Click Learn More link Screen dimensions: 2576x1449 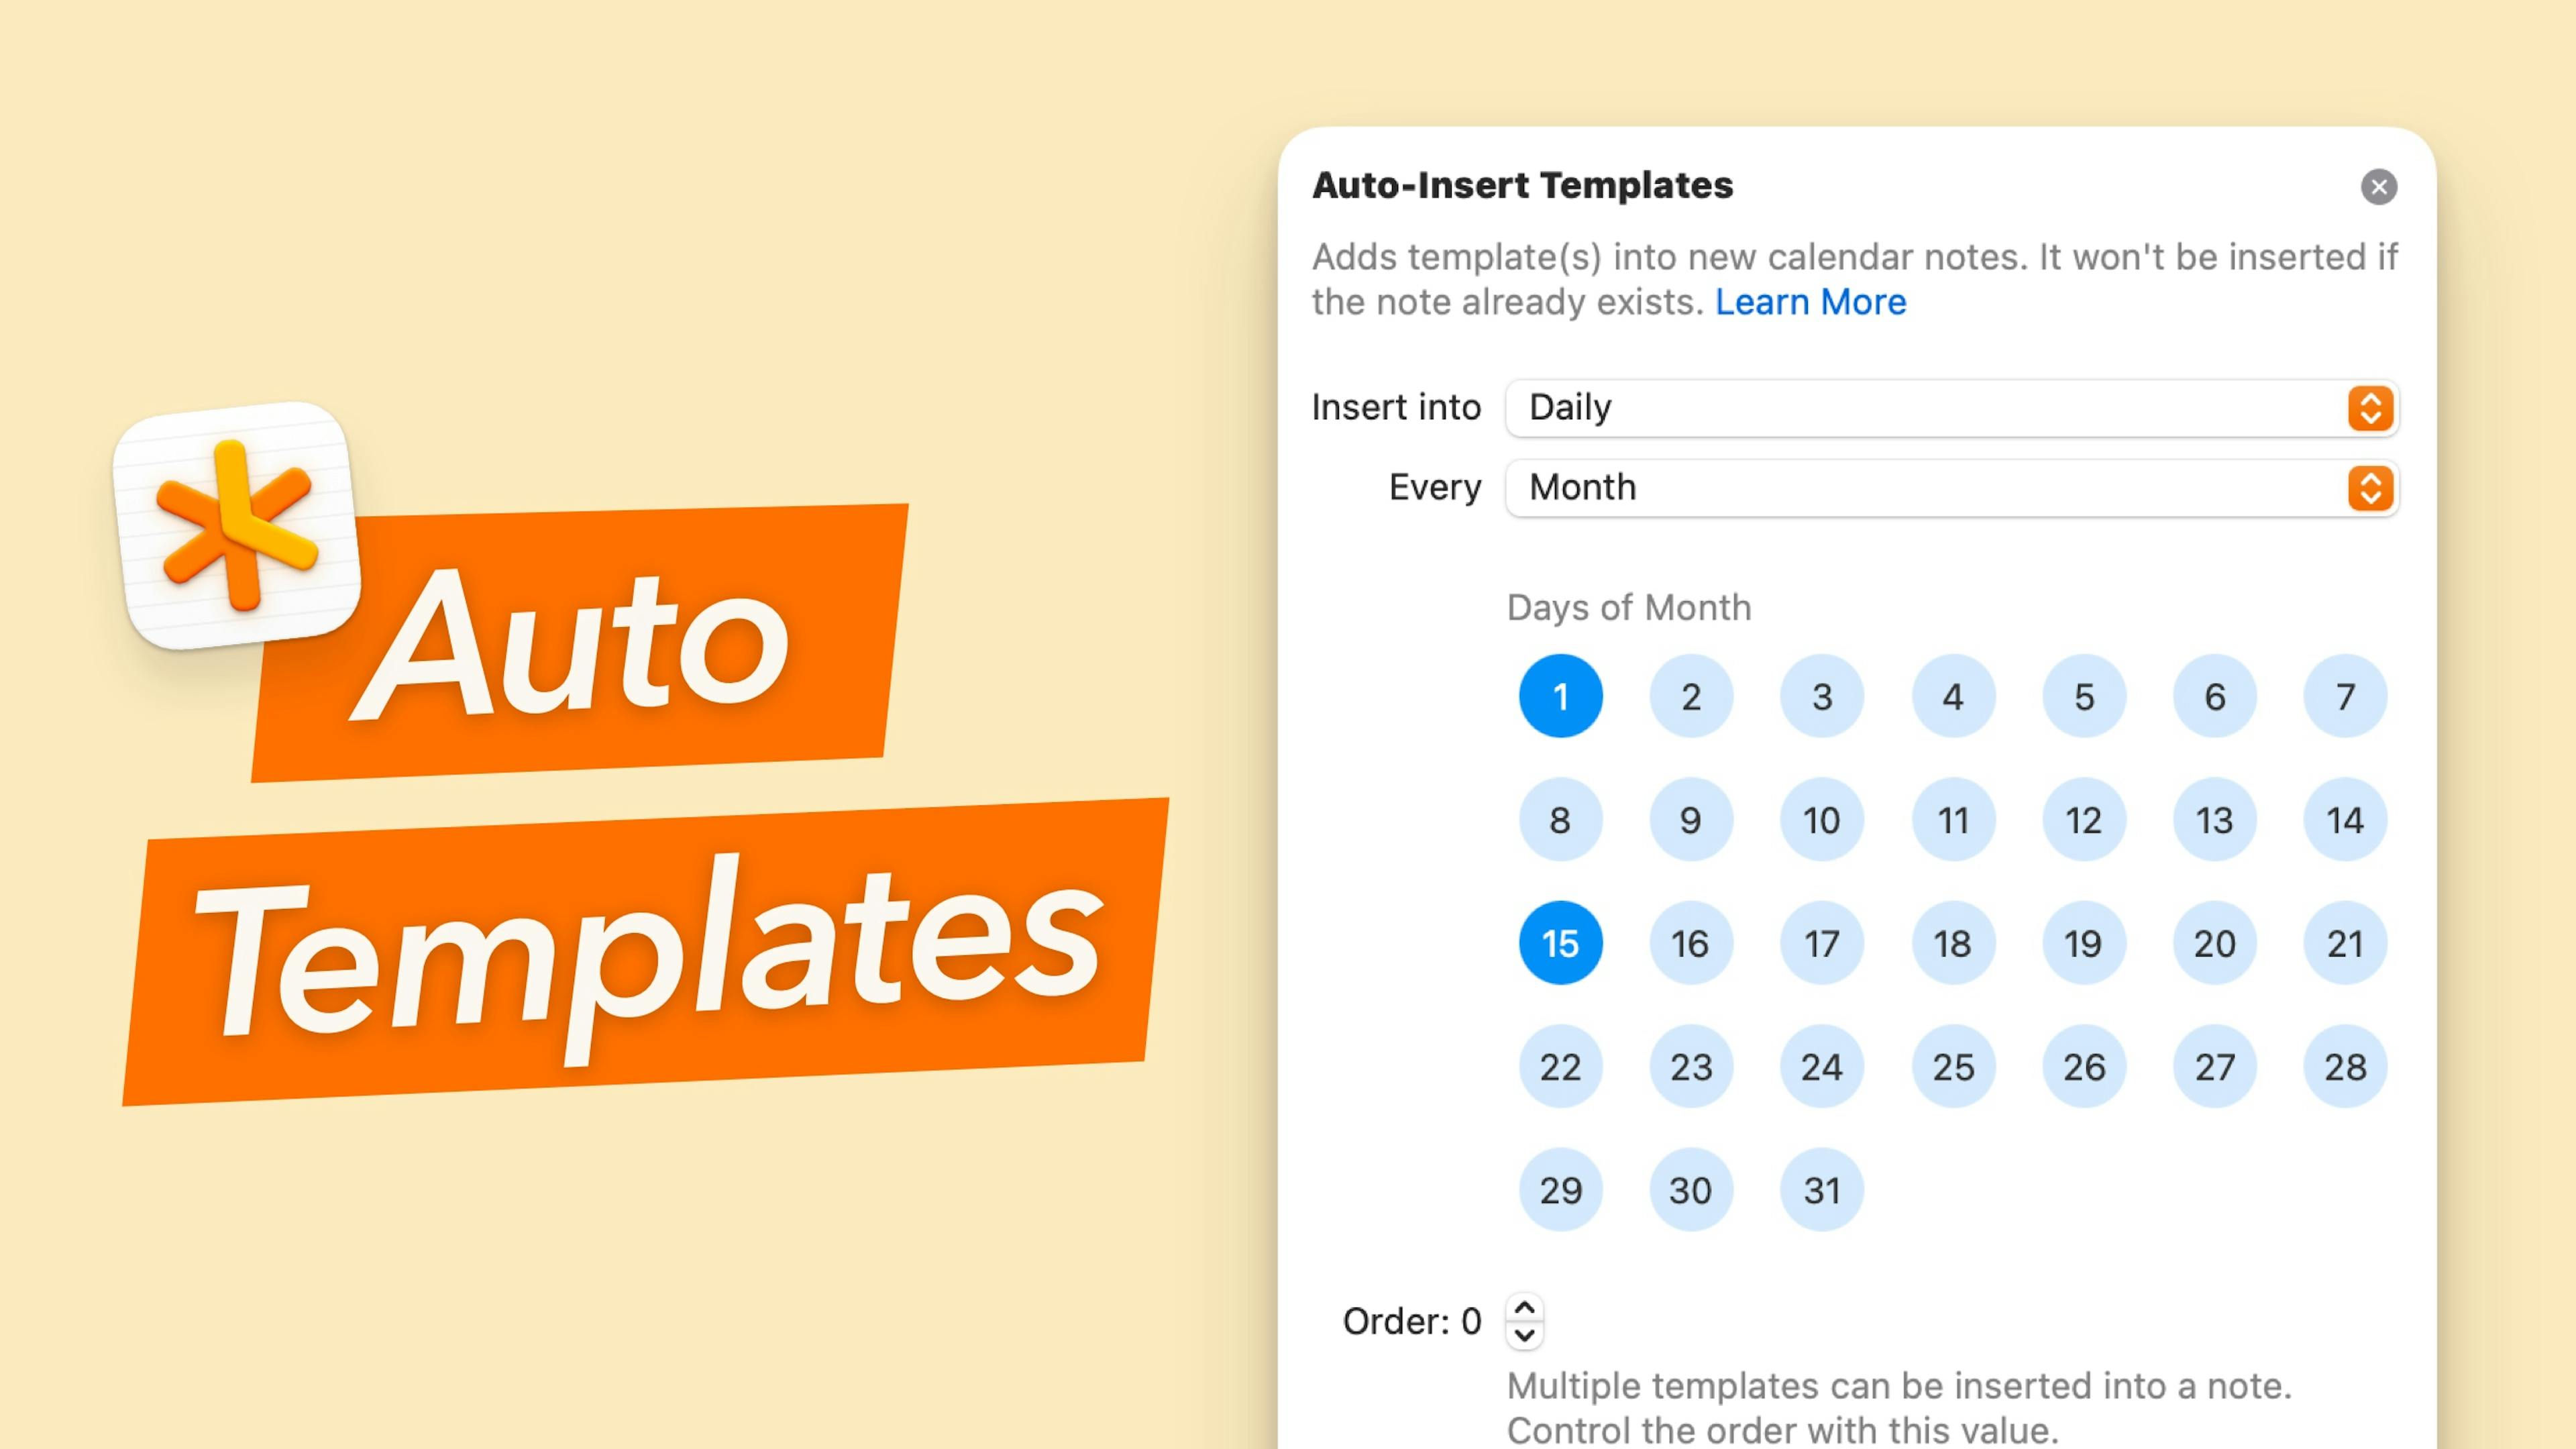click(x=1810, y=301)
